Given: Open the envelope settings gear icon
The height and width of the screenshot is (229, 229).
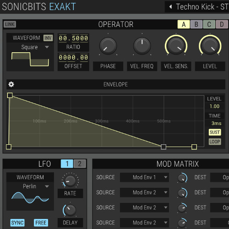Looking at the screenshot, I should (x=11, y=84).
